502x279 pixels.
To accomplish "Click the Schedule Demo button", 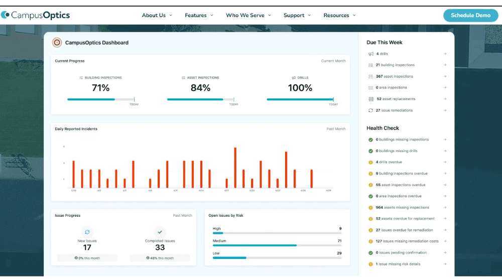I will coord(470,15).
